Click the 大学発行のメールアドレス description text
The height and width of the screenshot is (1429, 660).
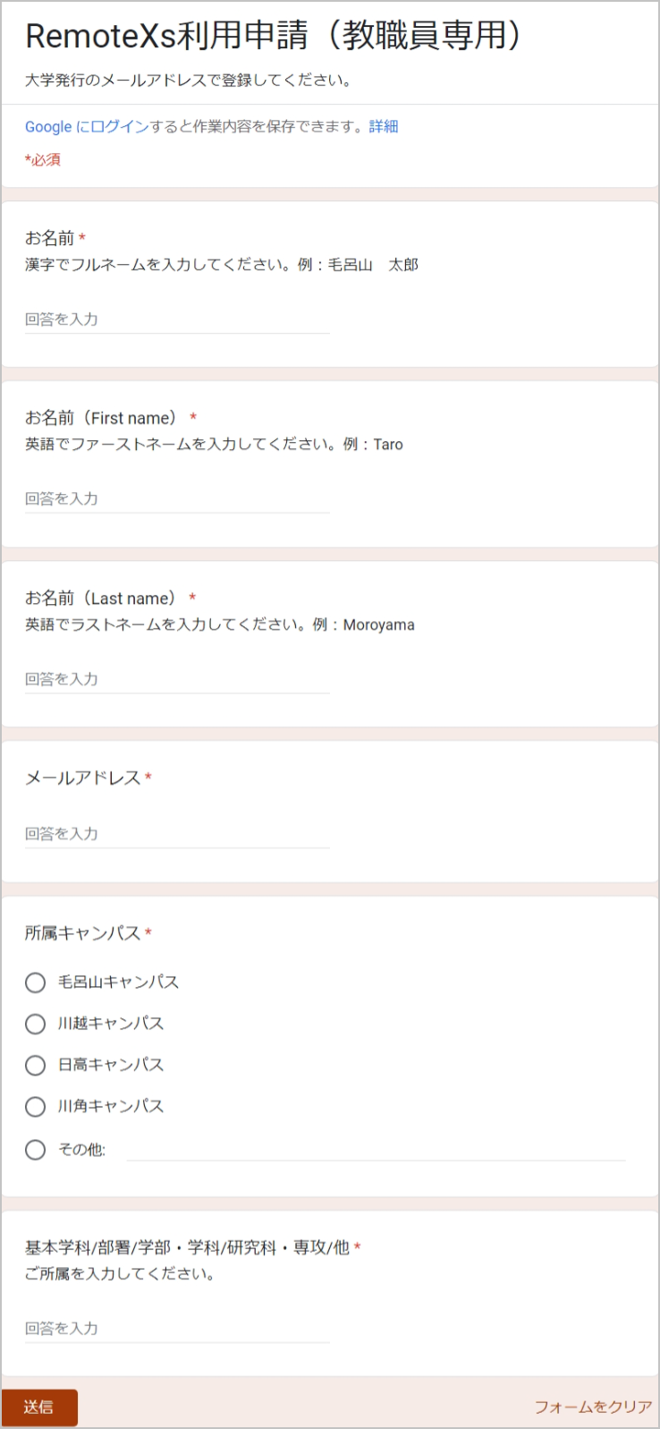click(x=188, y=79)
